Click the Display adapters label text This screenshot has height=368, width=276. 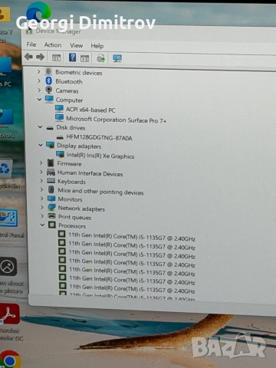tap(79, 146)
